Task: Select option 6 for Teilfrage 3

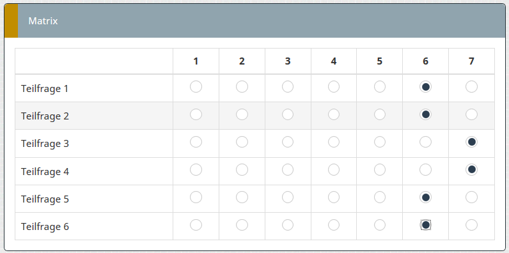Action: (426, 142)
